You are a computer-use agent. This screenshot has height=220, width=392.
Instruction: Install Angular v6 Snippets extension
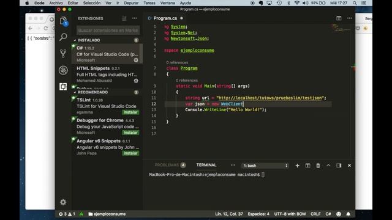tap(130, 153)
